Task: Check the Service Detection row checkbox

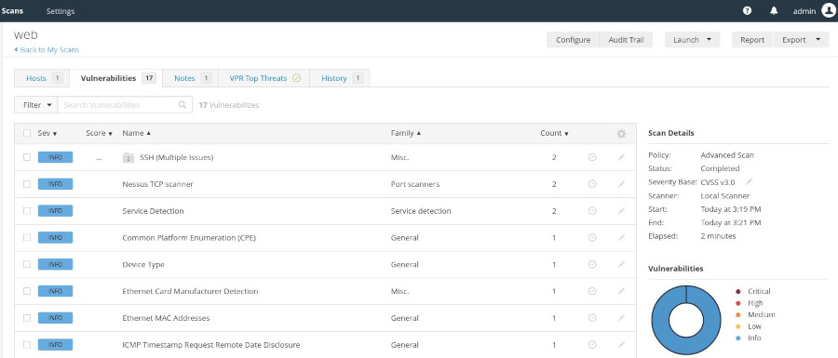Action: [x=27, y=211]
